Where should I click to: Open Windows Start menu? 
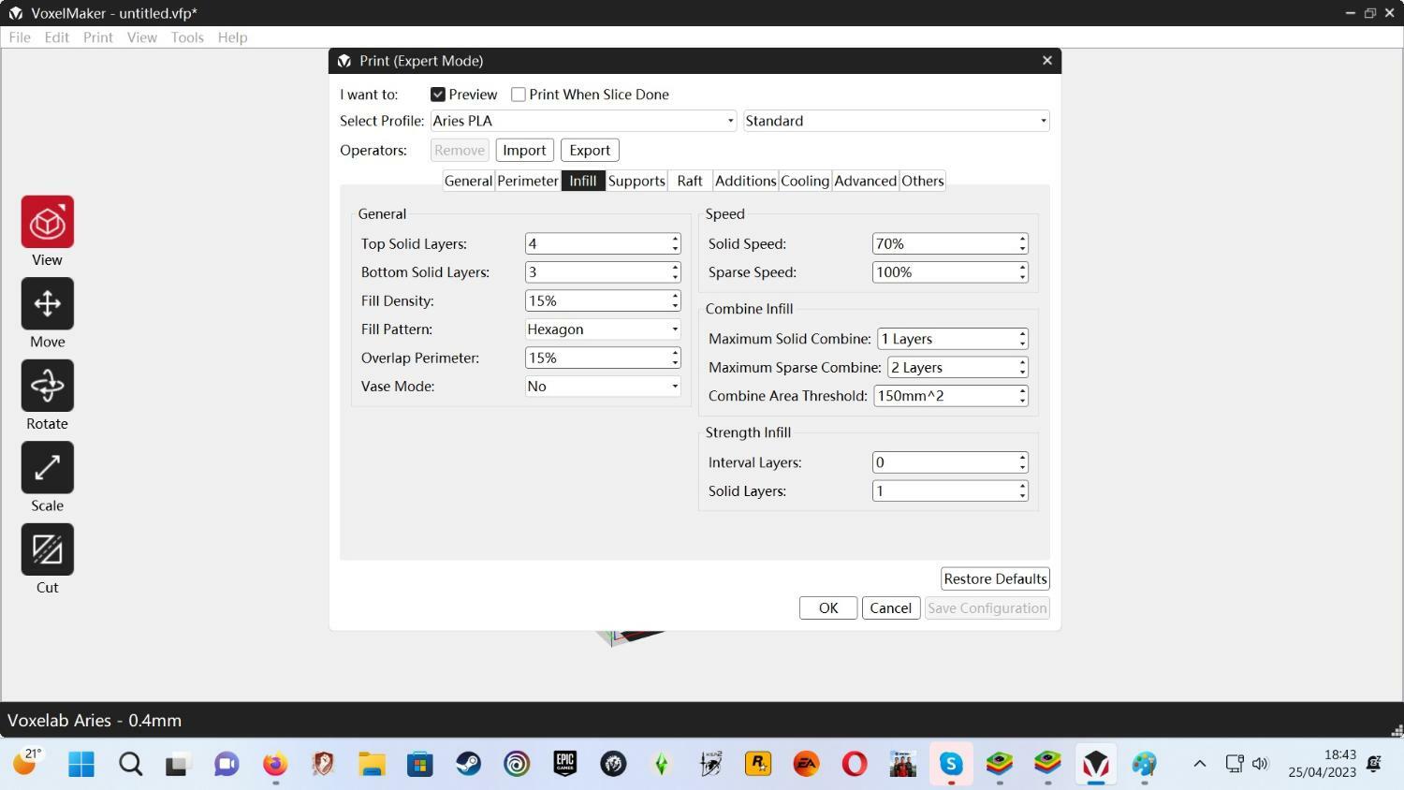(x=81, y=765)
